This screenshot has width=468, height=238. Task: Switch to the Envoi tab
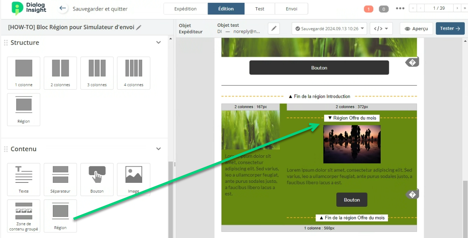[292, 9]
